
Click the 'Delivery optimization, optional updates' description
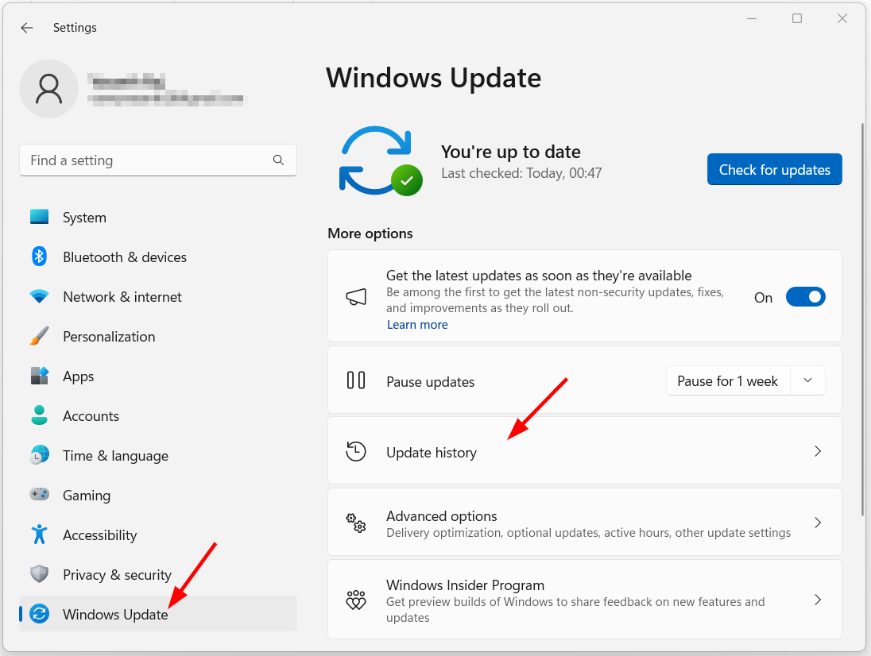[x=588, y=533]
